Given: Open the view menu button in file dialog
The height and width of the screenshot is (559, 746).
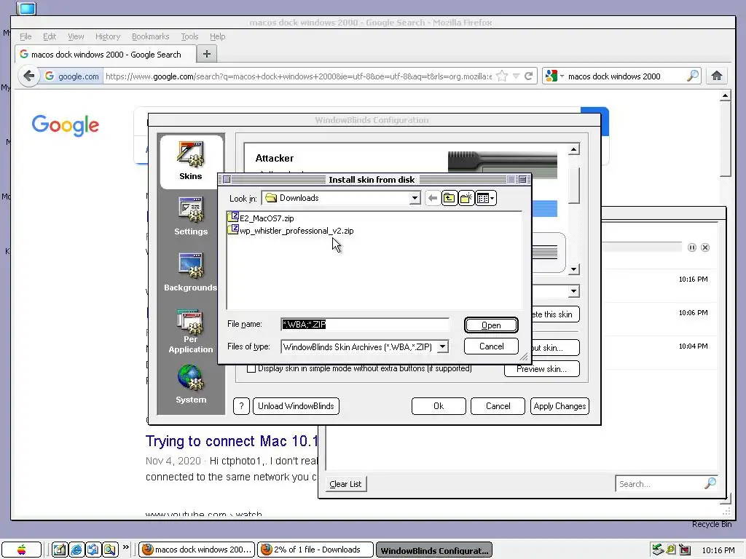Looking at the screenshot, I should pyautogui.click(x=486, y=198).
